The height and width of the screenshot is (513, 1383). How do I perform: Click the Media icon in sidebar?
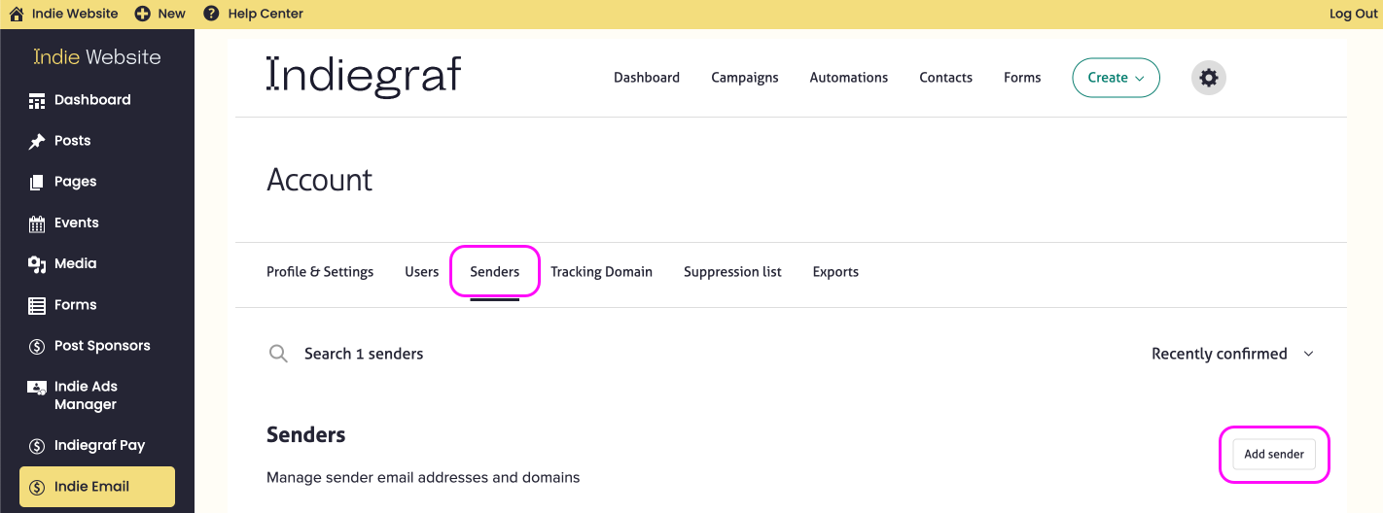click(37, 264)
